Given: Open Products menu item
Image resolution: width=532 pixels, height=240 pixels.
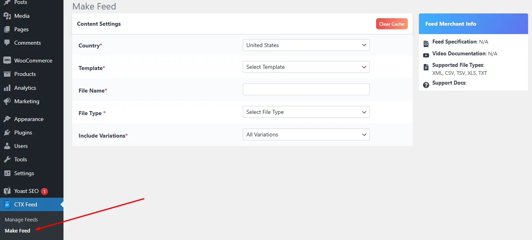Looking at the screenshot, I should click(32, 74).
